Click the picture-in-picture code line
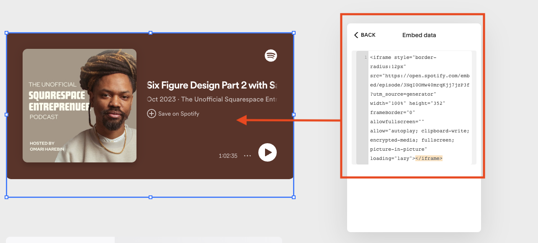 tap(399, 149)
